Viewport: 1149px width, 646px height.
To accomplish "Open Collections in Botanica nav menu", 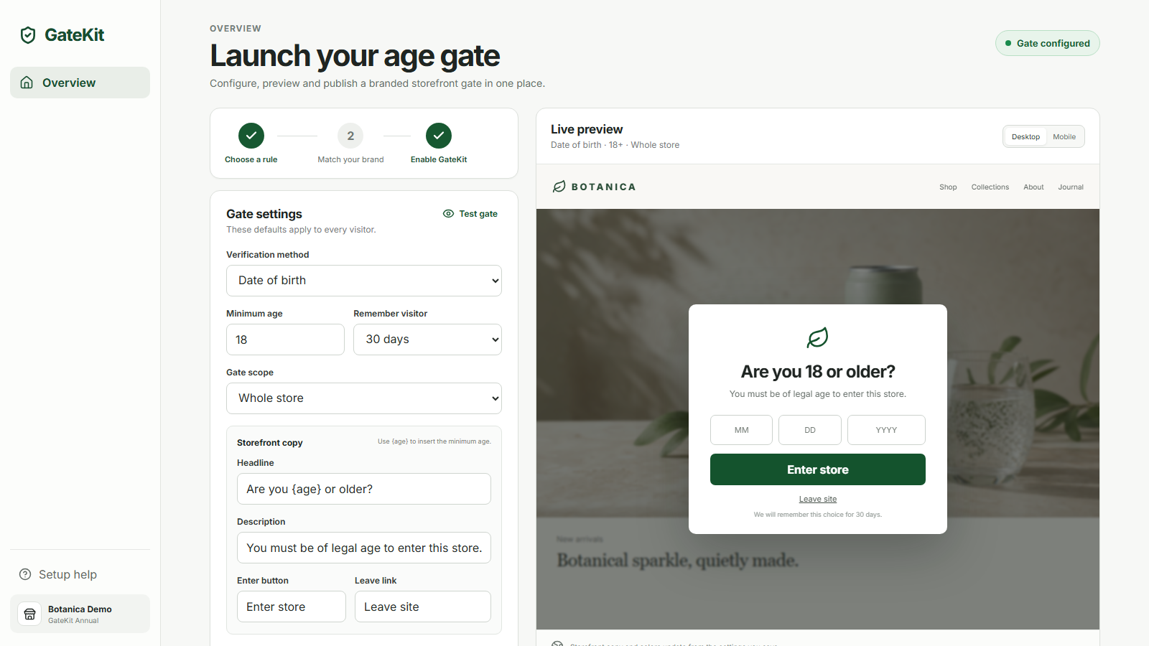I will point(990,187).
